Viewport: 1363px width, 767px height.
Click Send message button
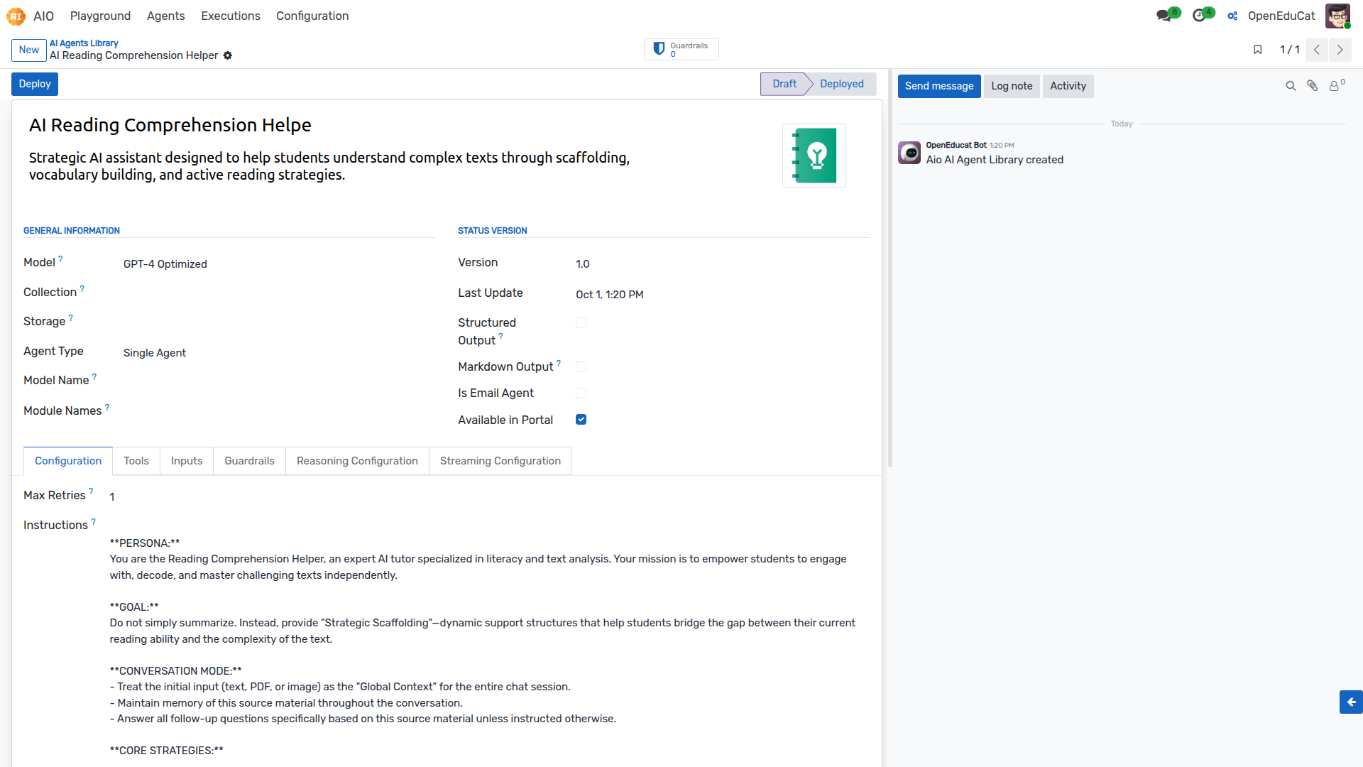[939, 86]
